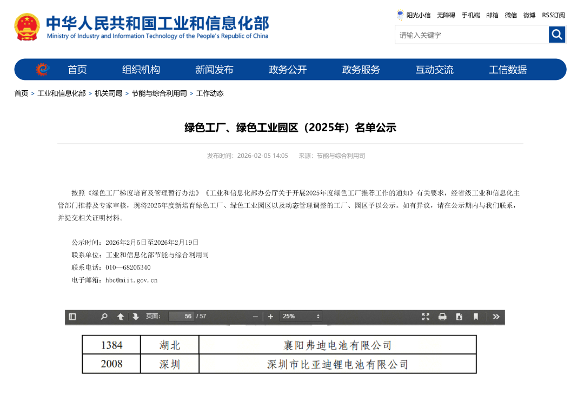Viewport: 584px width, 402px height.
Task: Click the PDF page number field
Action: tap(181, 317)
